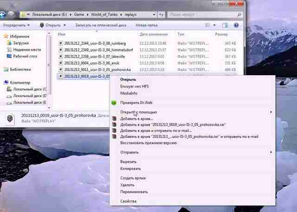This screenshot has width=297, height=212.
Task: Click Библиотеки library icon
Action: click(x=6, y=70)
